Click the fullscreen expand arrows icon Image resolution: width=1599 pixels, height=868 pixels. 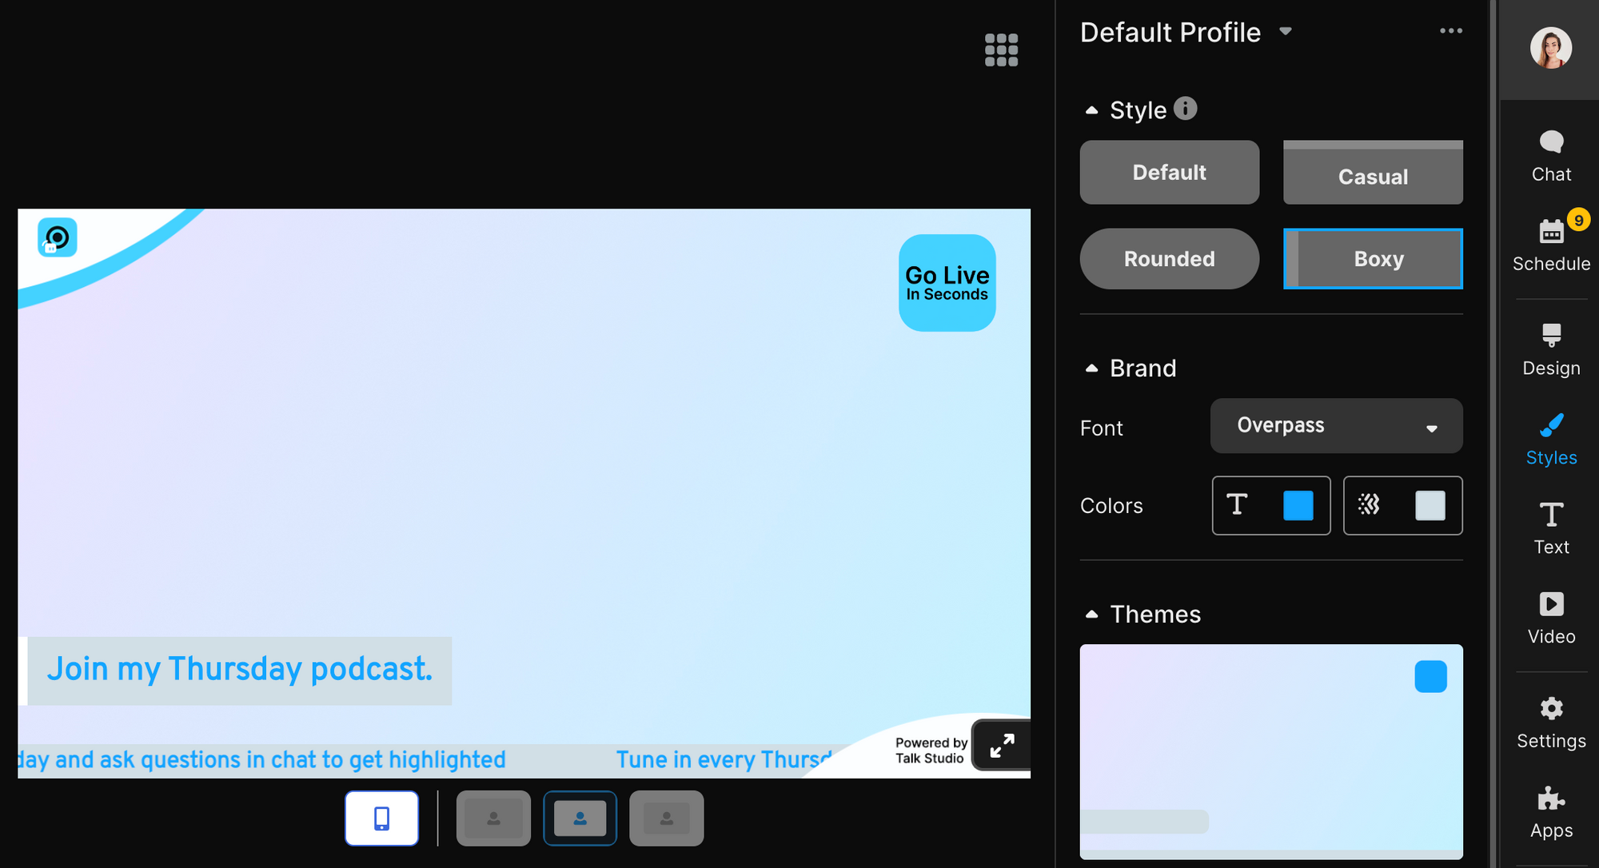pos(1001,746)
